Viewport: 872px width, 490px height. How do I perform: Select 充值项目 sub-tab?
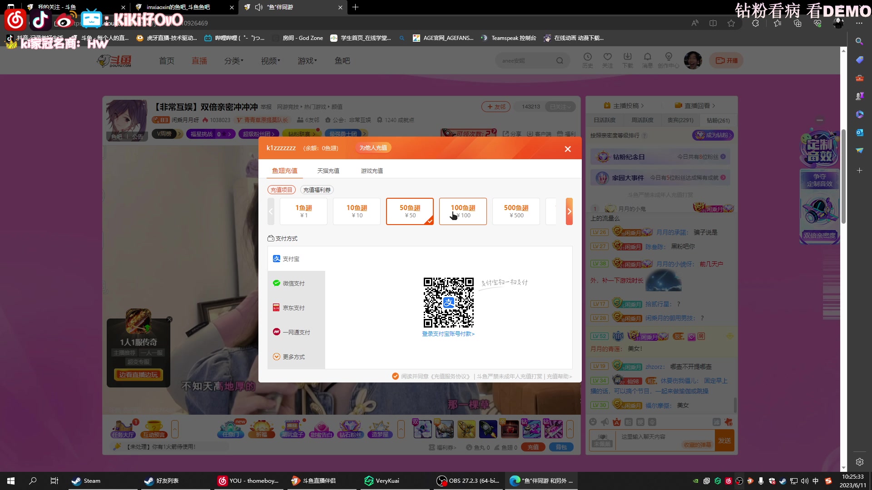[x=282, y=190]
